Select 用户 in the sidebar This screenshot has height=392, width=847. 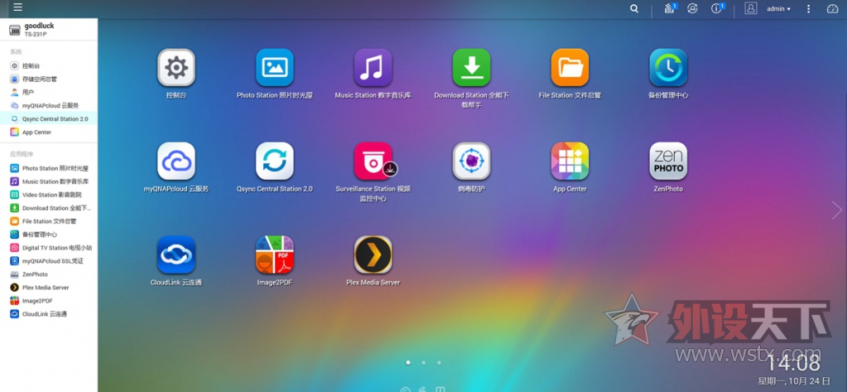tap(49, 93)
